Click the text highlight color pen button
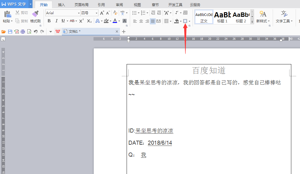The height and width of the screenshot is (174, 300). 106,21
